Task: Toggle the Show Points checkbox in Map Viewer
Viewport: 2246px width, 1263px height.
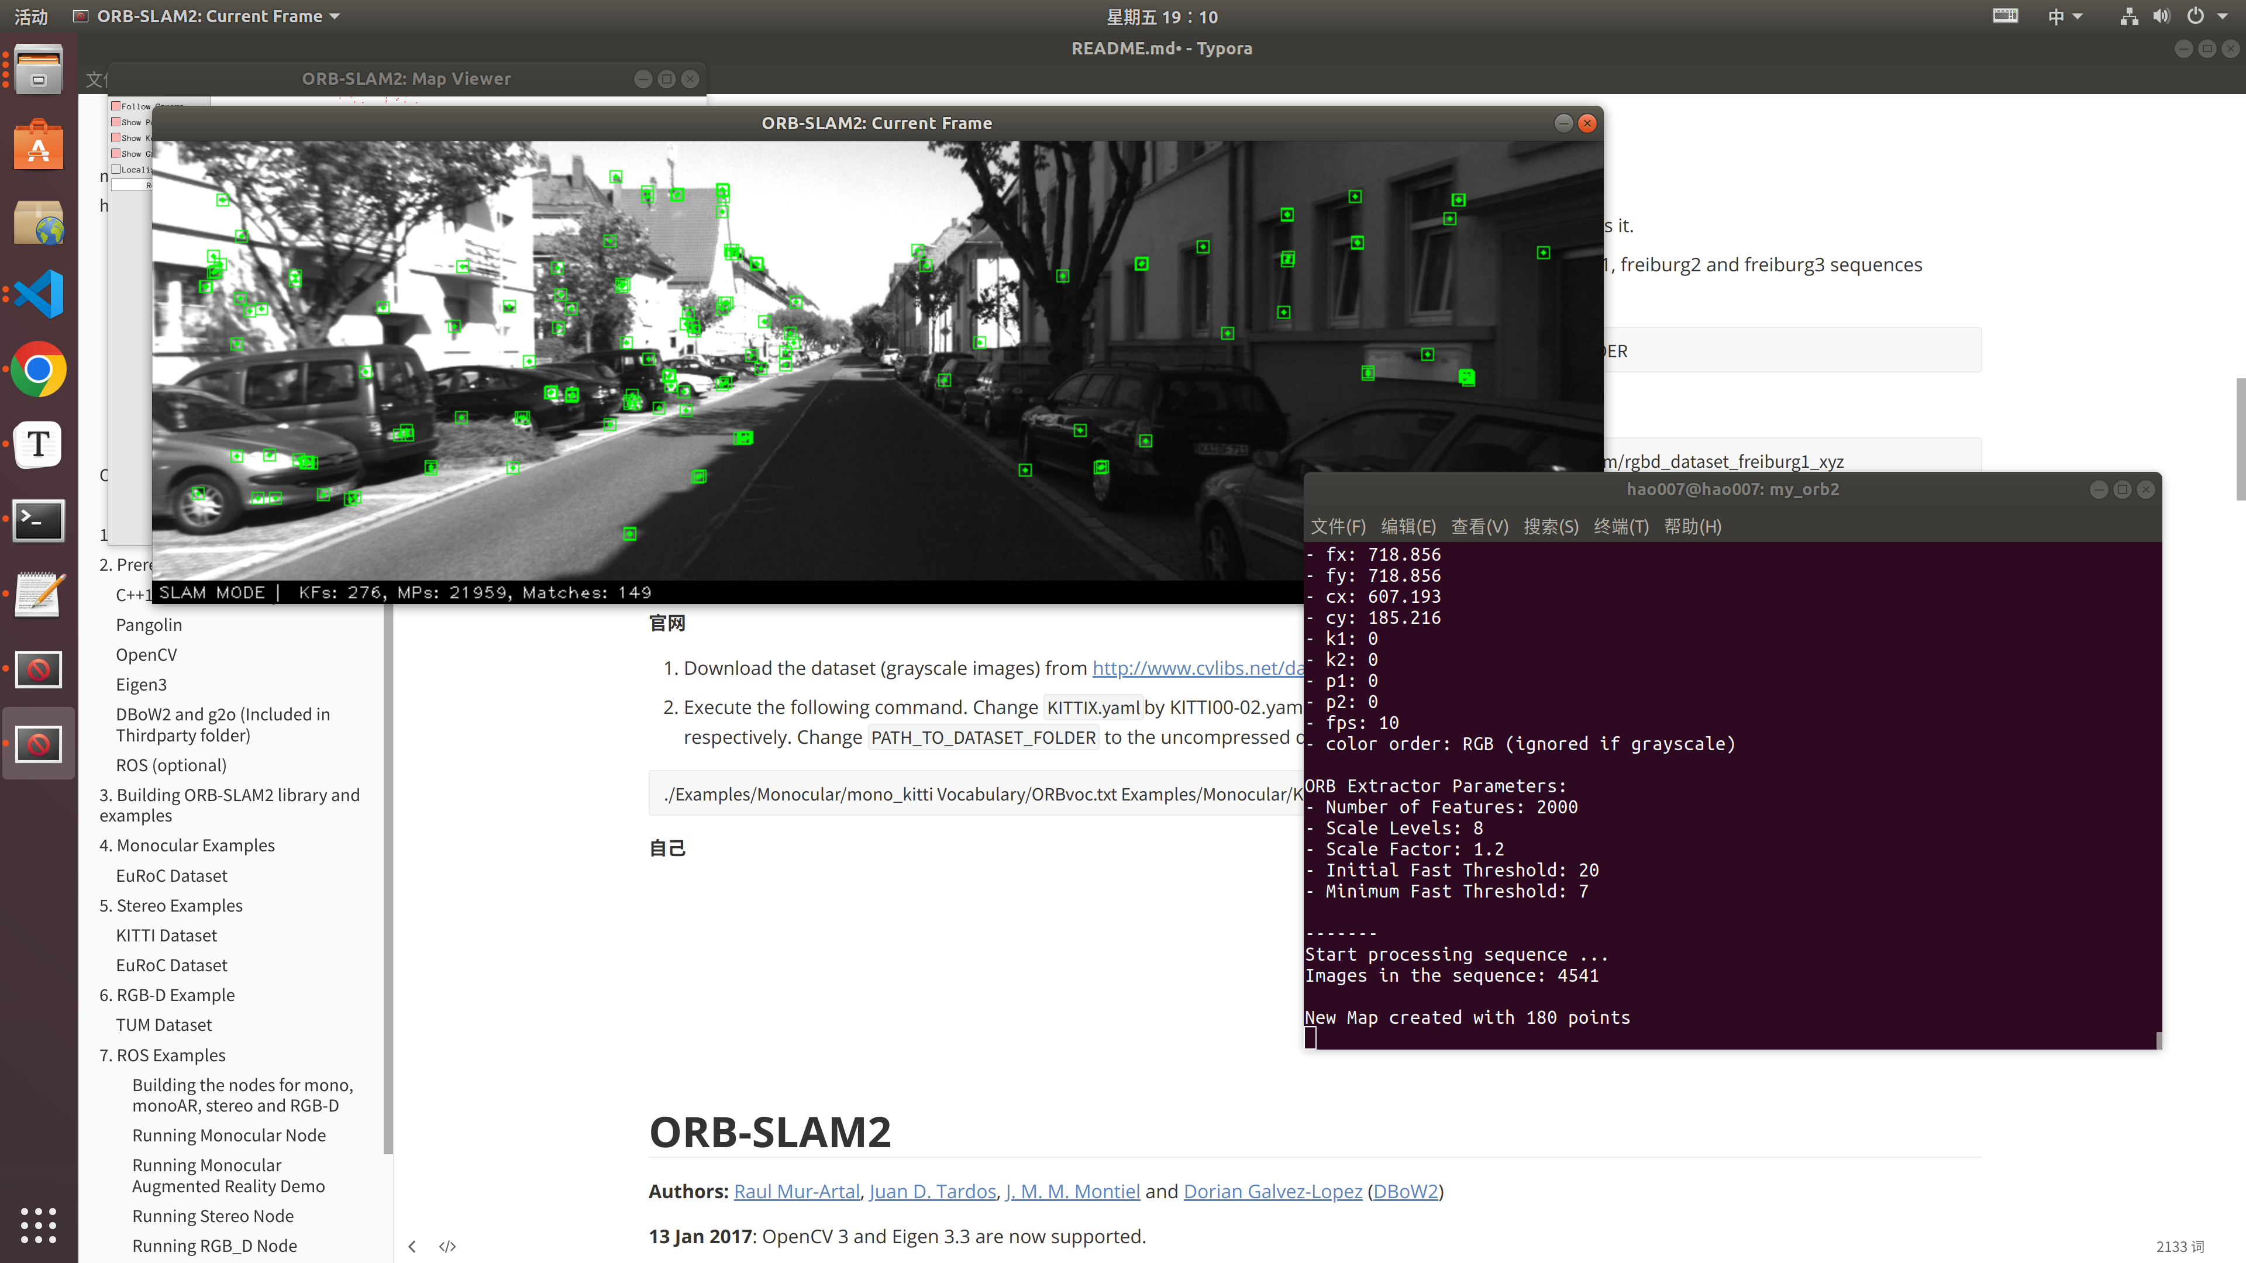Action: pyautogui.click(x=115, y=121)
